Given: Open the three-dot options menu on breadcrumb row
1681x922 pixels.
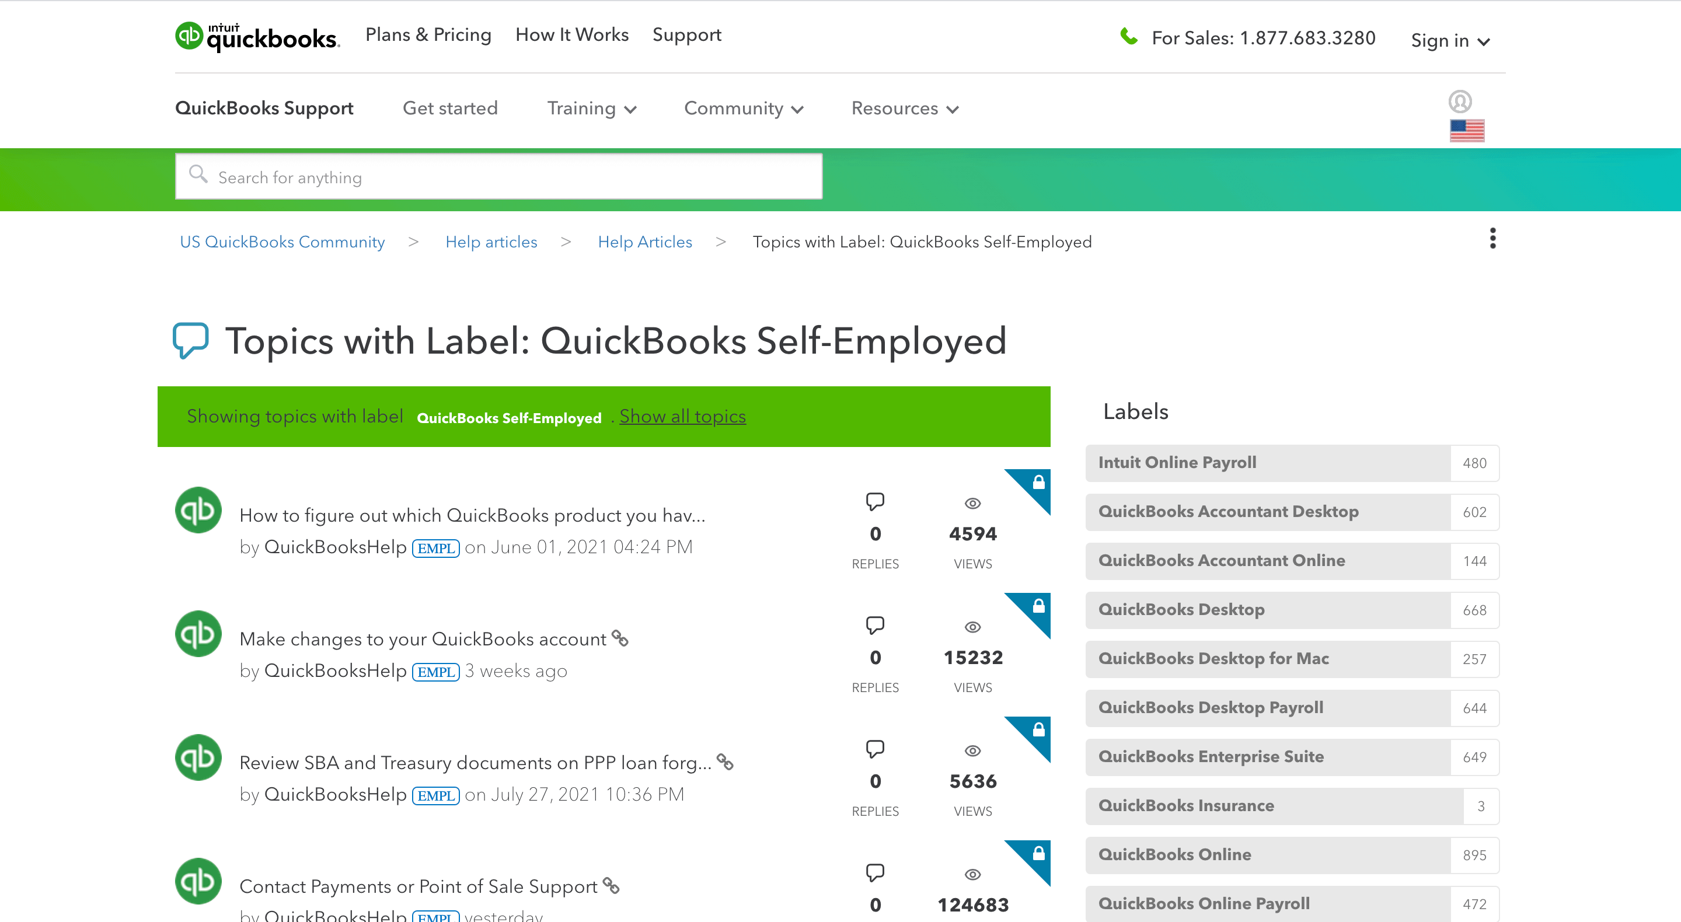Looking at the screenshot, I should [1493, 239].
